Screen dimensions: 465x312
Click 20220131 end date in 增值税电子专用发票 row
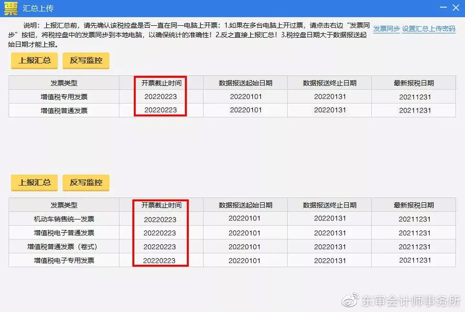pos(330,261)
